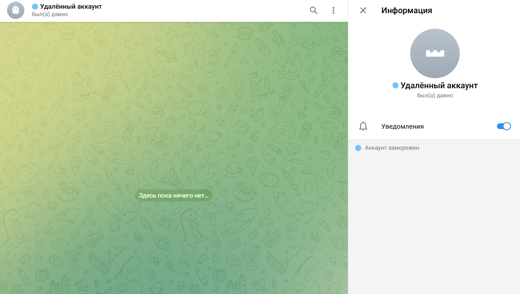Click the был(а) давно status in chat header
Screen dimensions: 520x294
(x=50, y=14)
